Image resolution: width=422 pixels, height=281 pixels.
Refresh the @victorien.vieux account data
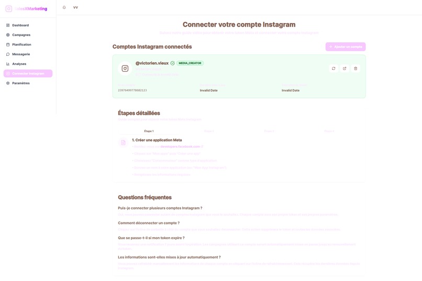point(334,68)
